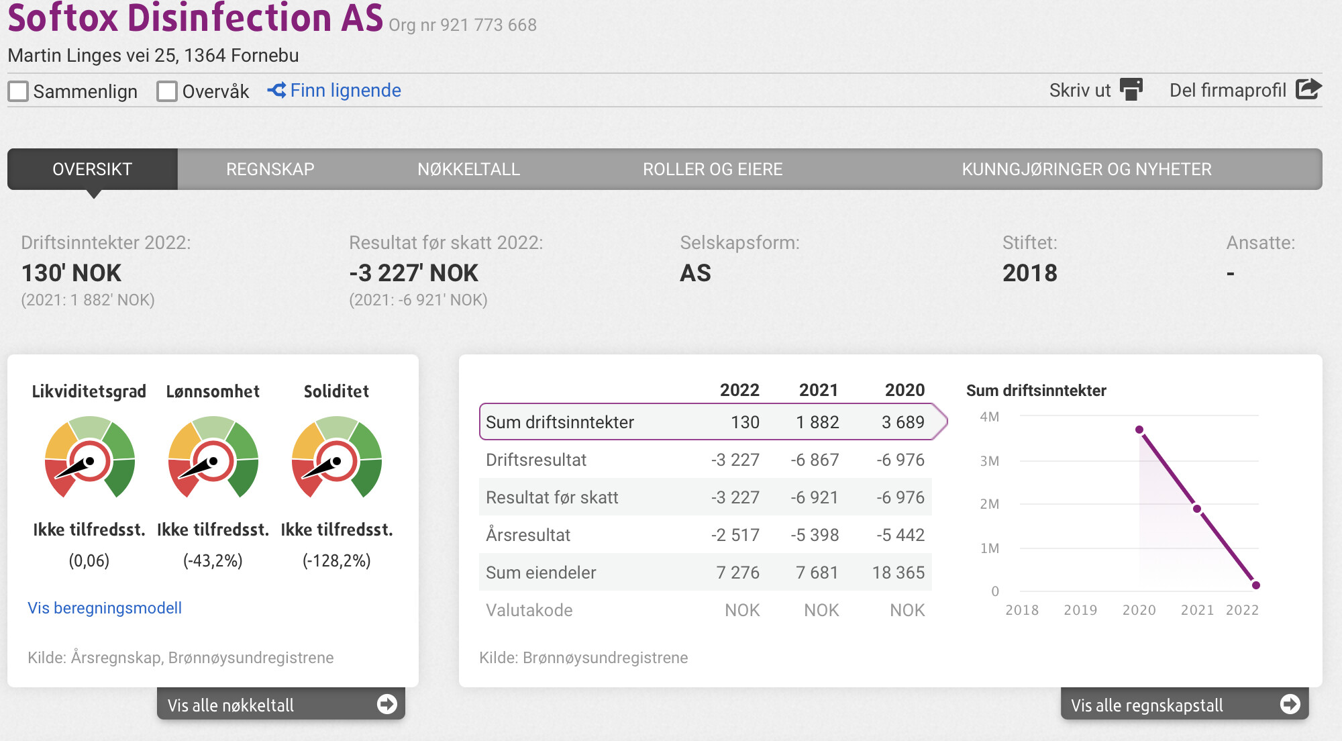Enable the Sammenlign checkbox
This screenshot has height=741, width=1342.
(x=18, y=91)
